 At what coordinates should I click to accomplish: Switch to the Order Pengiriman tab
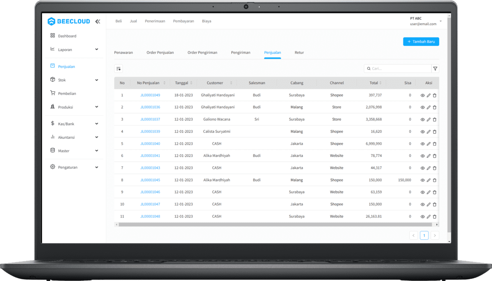(x=203, y=52)
